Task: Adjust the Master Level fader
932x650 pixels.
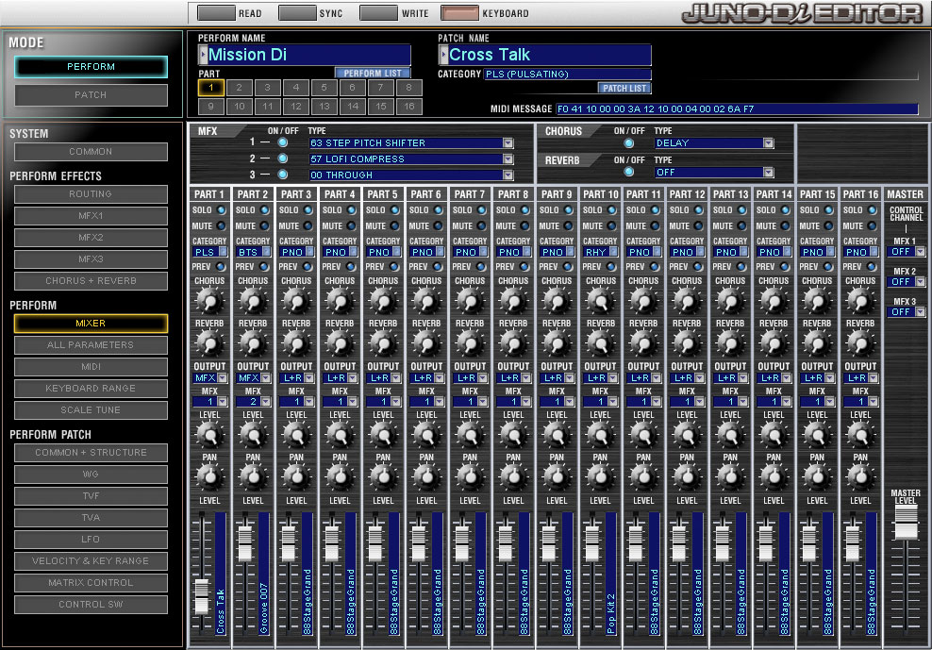Action: (x=906, y=522)
